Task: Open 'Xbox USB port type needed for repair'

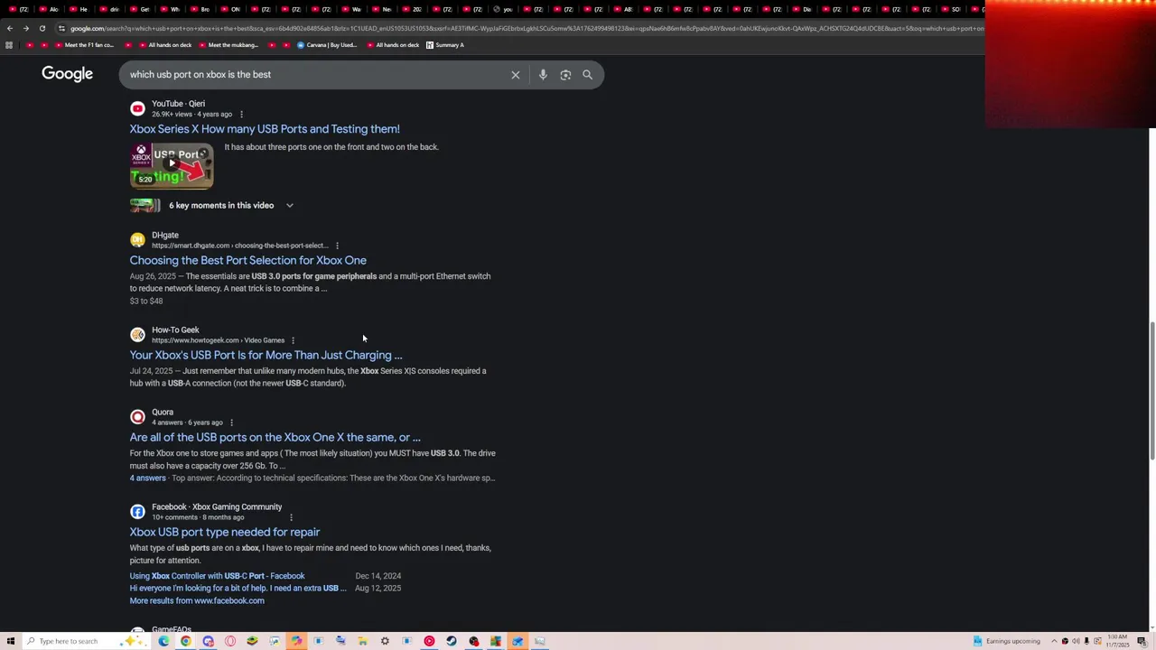Action: pyautogui.click(x=224, y=532)
